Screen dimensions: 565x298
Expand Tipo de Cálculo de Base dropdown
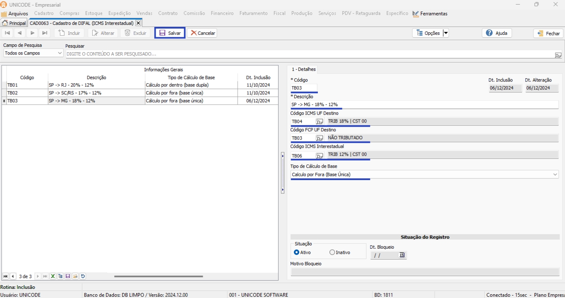point(555,175)
